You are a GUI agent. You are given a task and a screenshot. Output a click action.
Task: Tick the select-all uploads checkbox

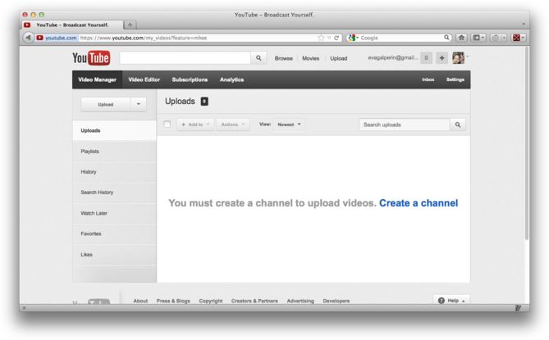point(167,125)
